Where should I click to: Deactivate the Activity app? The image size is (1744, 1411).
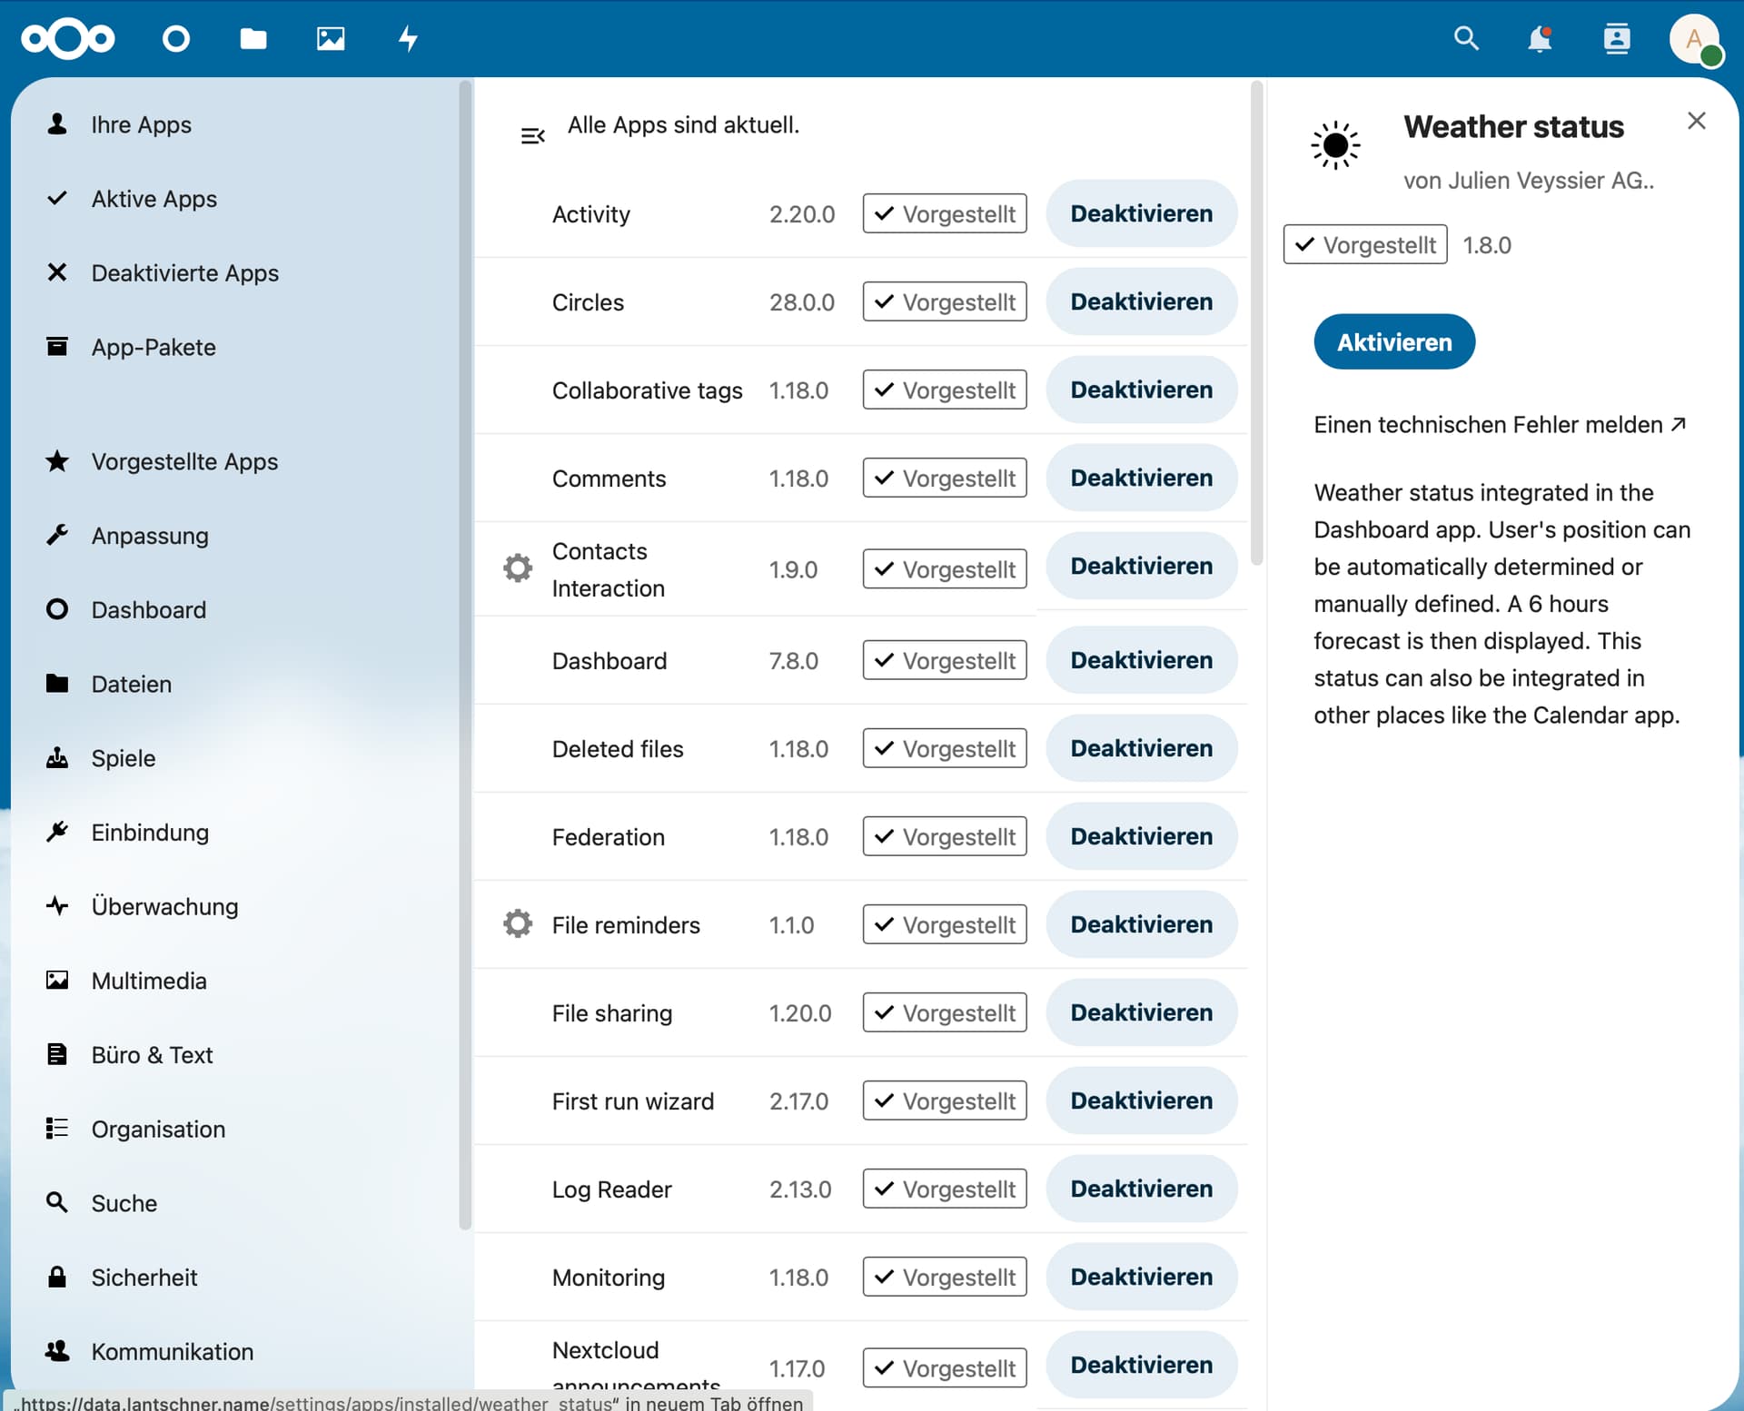coord(1142,213)
